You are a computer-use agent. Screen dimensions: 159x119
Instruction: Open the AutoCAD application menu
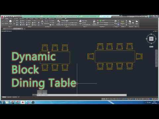(2, 17)
